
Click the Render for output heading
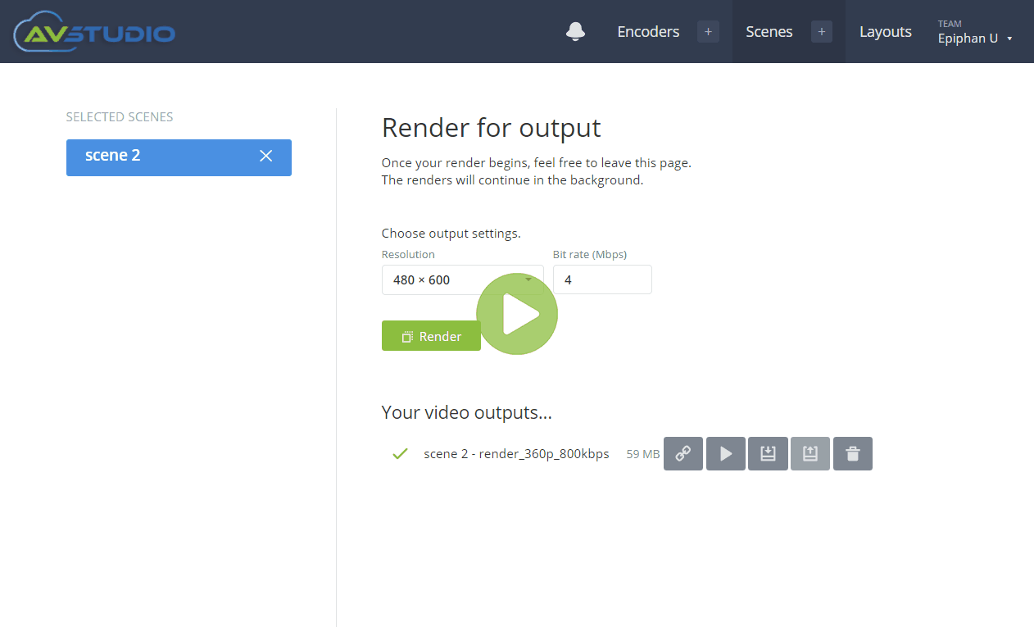(492, 128)
